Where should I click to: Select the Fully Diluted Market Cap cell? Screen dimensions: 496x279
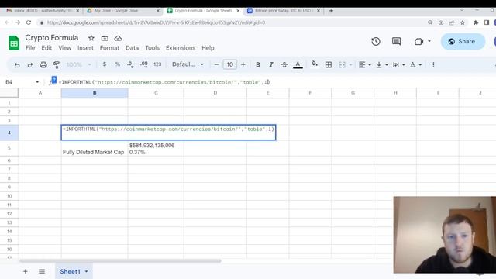[x=95, y=148]
